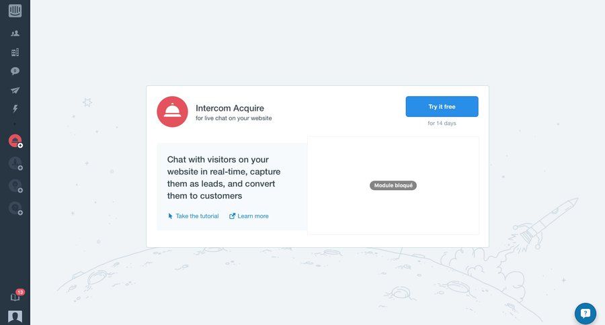Click the Intercom logo in the sidebar
605x325 pixels.
pyautogui.click(x=15, y=11)
